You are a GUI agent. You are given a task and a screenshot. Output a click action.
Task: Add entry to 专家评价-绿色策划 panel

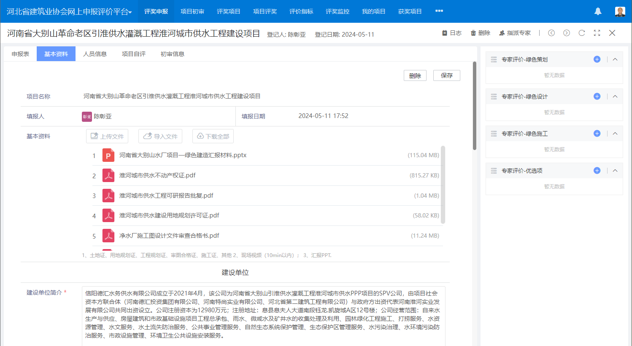(597, 59)
